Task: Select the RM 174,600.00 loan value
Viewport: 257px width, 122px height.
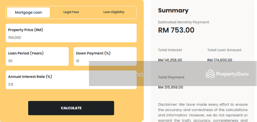Action: pos(220,60)
